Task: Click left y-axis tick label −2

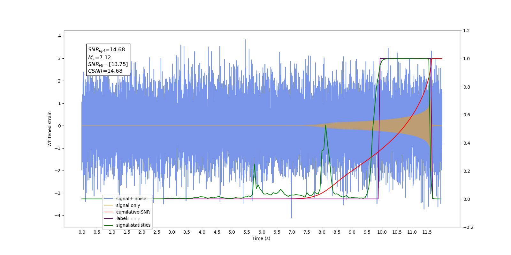Action: pos(58,171)
